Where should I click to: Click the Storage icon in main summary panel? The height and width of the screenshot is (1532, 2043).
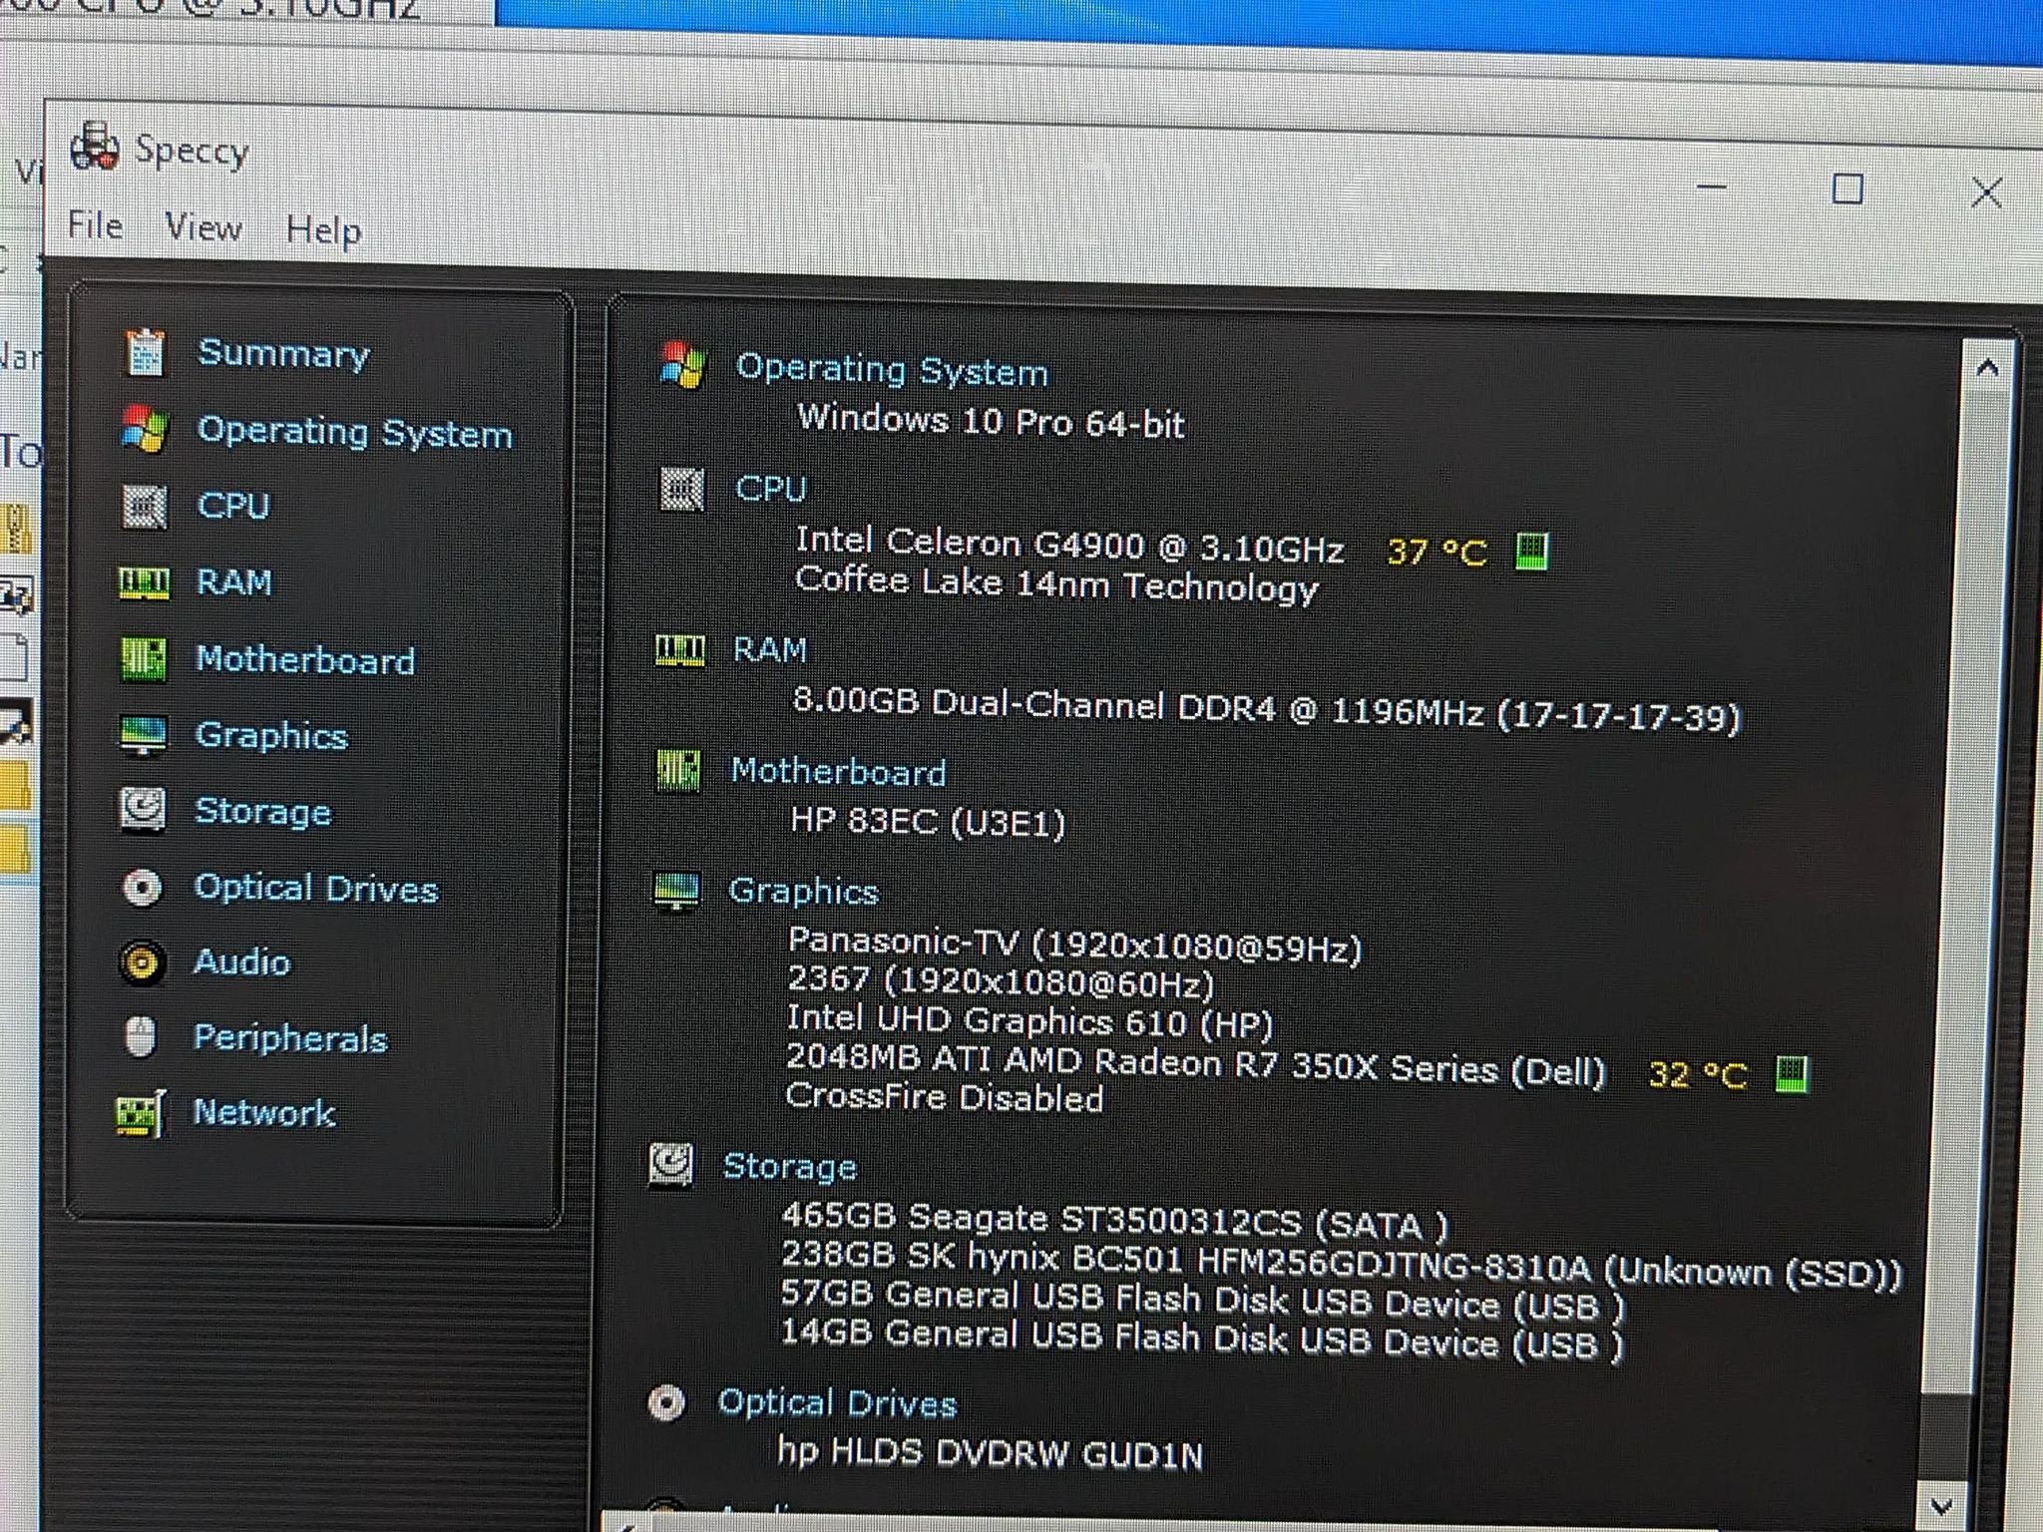point(670,1165)
